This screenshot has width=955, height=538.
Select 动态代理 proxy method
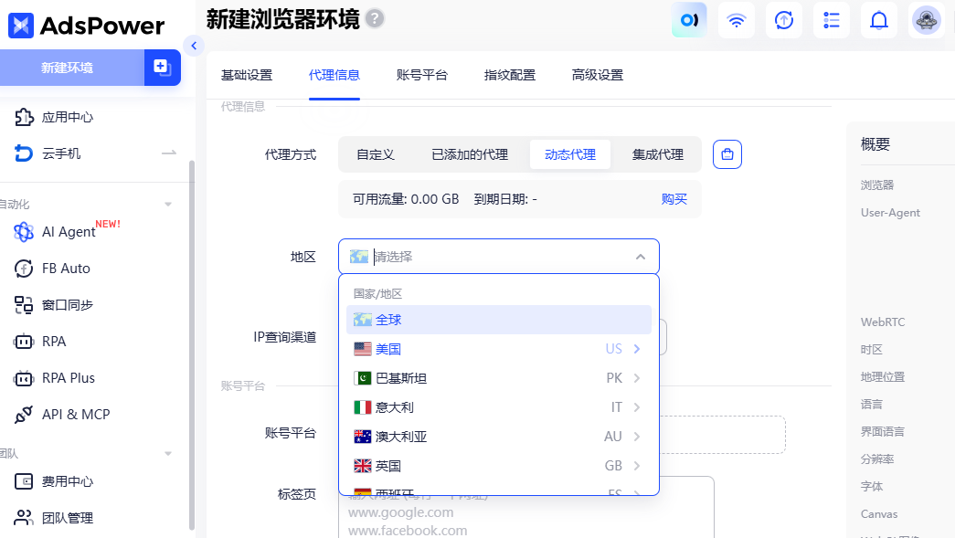coord(570,154)
